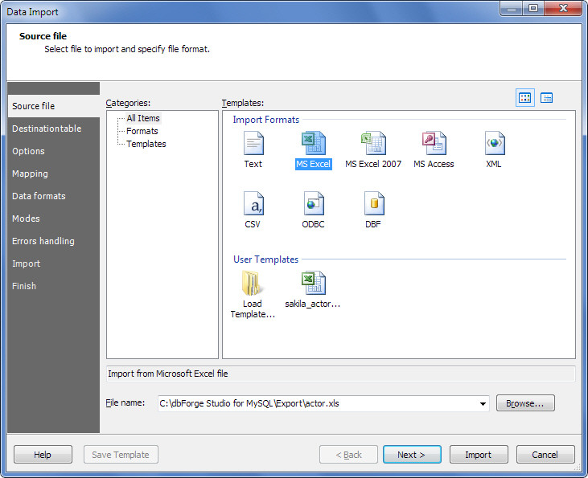Click the User Templates group header
Viewport: 588px width, 478px height.
coord(266,259)
